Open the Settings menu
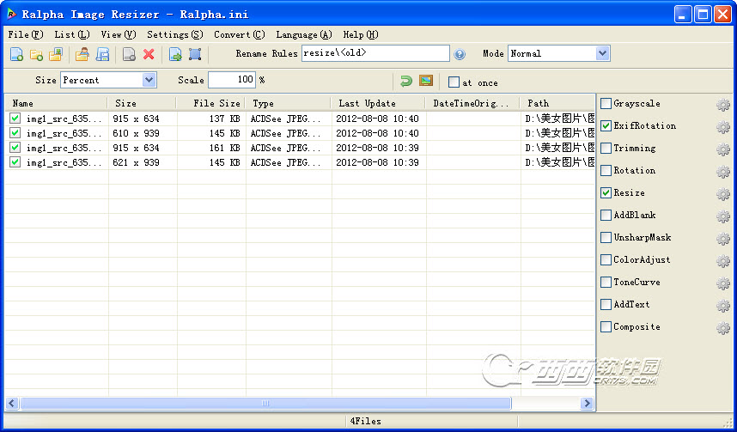737x432 pixels. [175, 35]
